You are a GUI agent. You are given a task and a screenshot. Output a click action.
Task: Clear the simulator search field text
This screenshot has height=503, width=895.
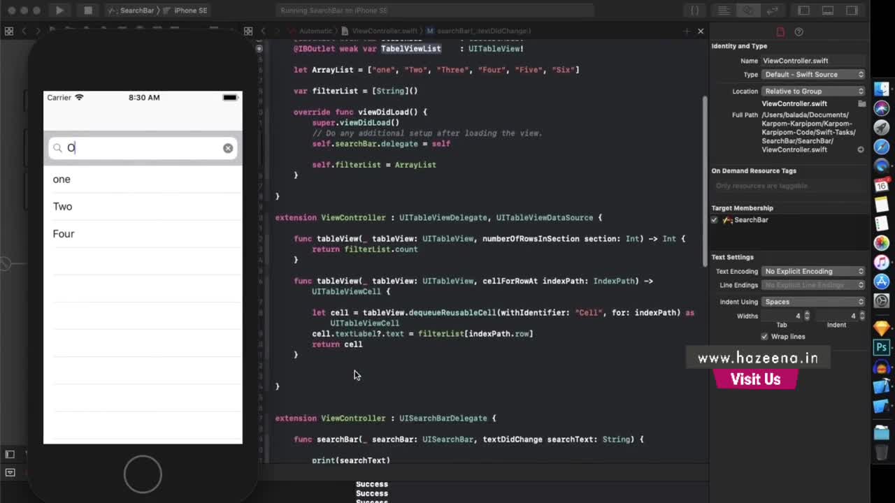click(228, 148)
